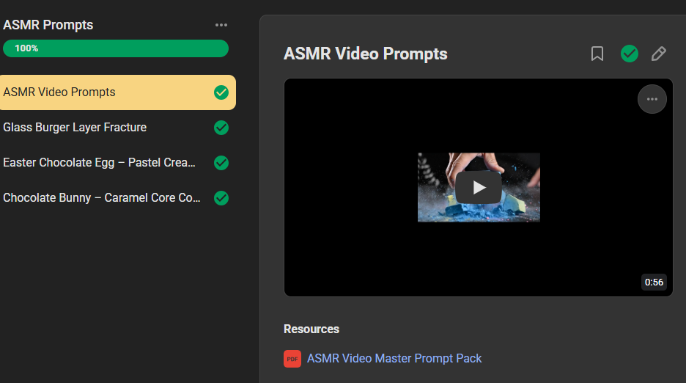Open the Glass Burger Layer Fracture lesson
Screen dimensions: 686x383
coord(75,128)
